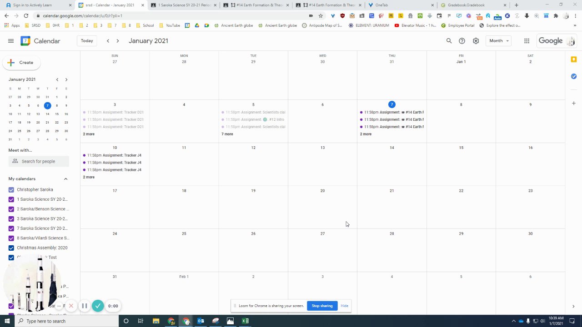Reload the page in Chrome

click(x=26, y=15)
